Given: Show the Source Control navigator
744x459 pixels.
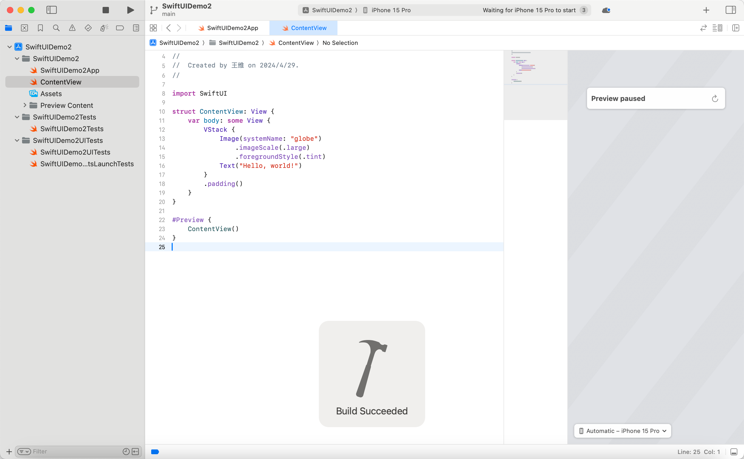Looking at the screenshot, I should pos(24,28).
